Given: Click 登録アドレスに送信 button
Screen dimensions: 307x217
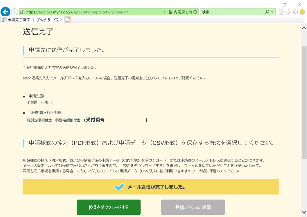Looking at the screenshot, I should point(193,207).
